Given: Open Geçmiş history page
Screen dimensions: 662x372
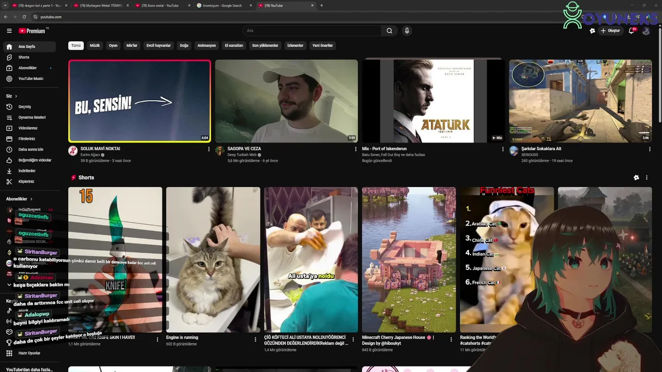Looking at the screenshot, I should click(29, 107).
